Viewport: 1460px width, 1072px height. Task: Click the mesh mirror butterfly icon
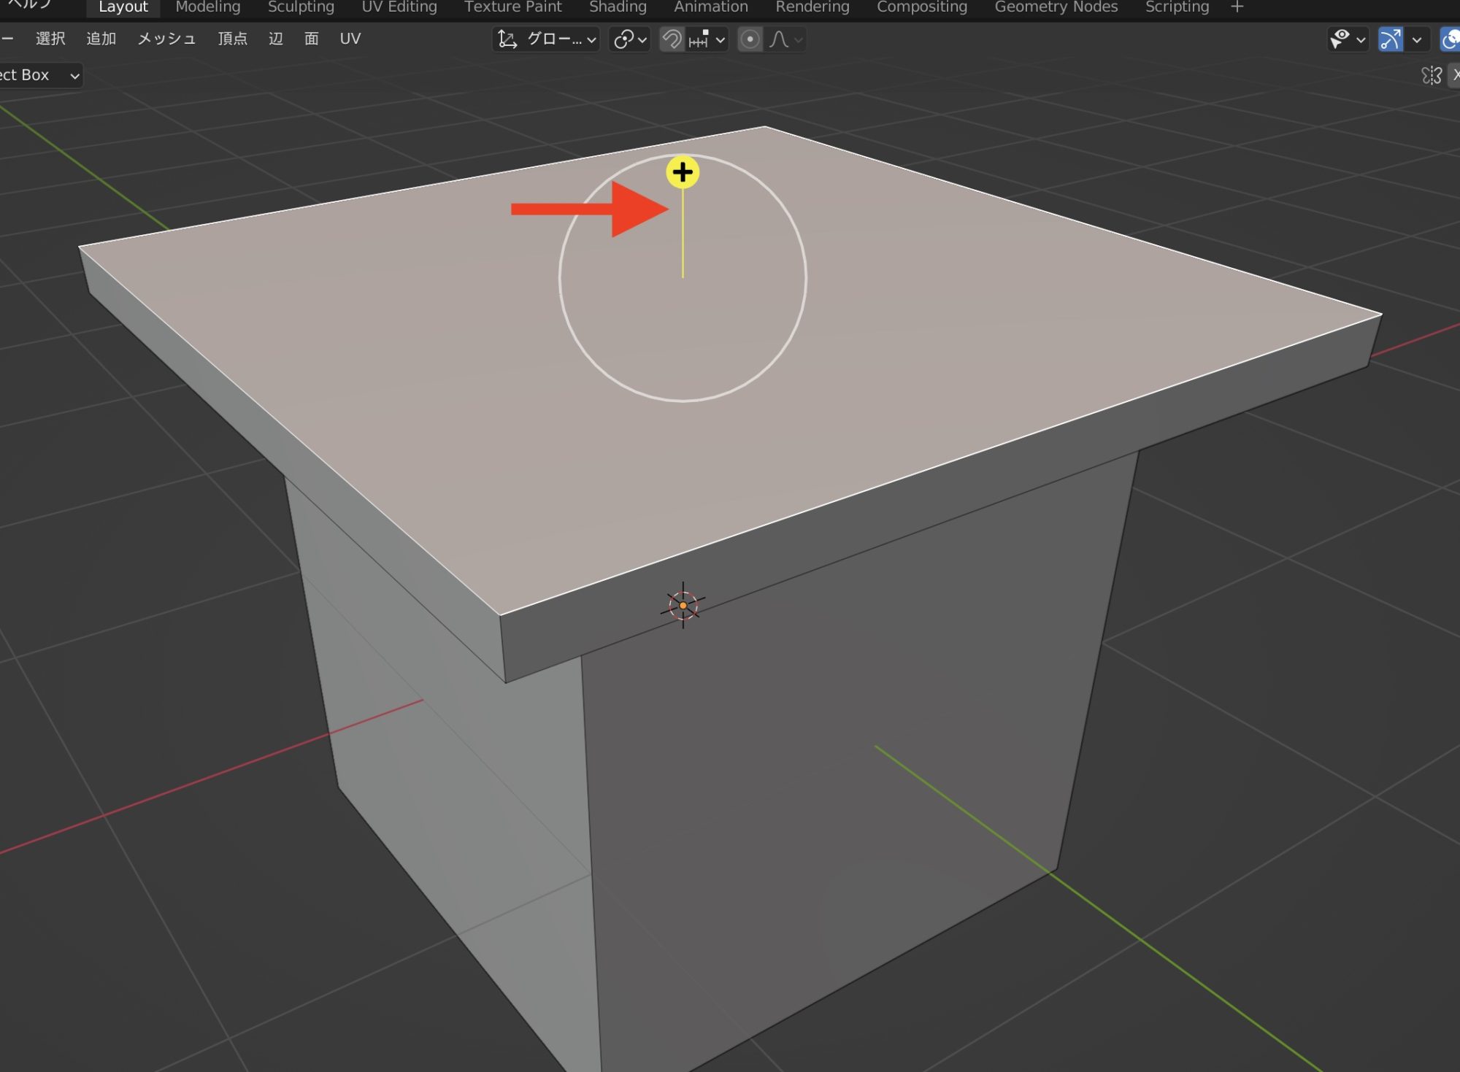tap(1431, 75)
